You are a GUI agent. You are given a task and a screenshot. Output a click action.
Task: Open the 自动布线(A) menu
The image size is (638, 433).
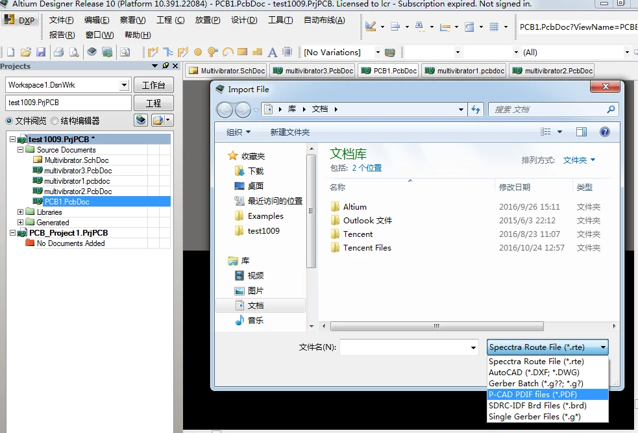[325, 20]
